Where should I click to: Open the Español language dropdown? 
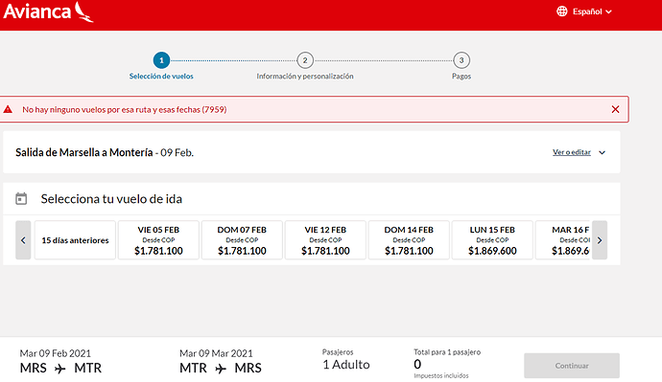(592, 11)
